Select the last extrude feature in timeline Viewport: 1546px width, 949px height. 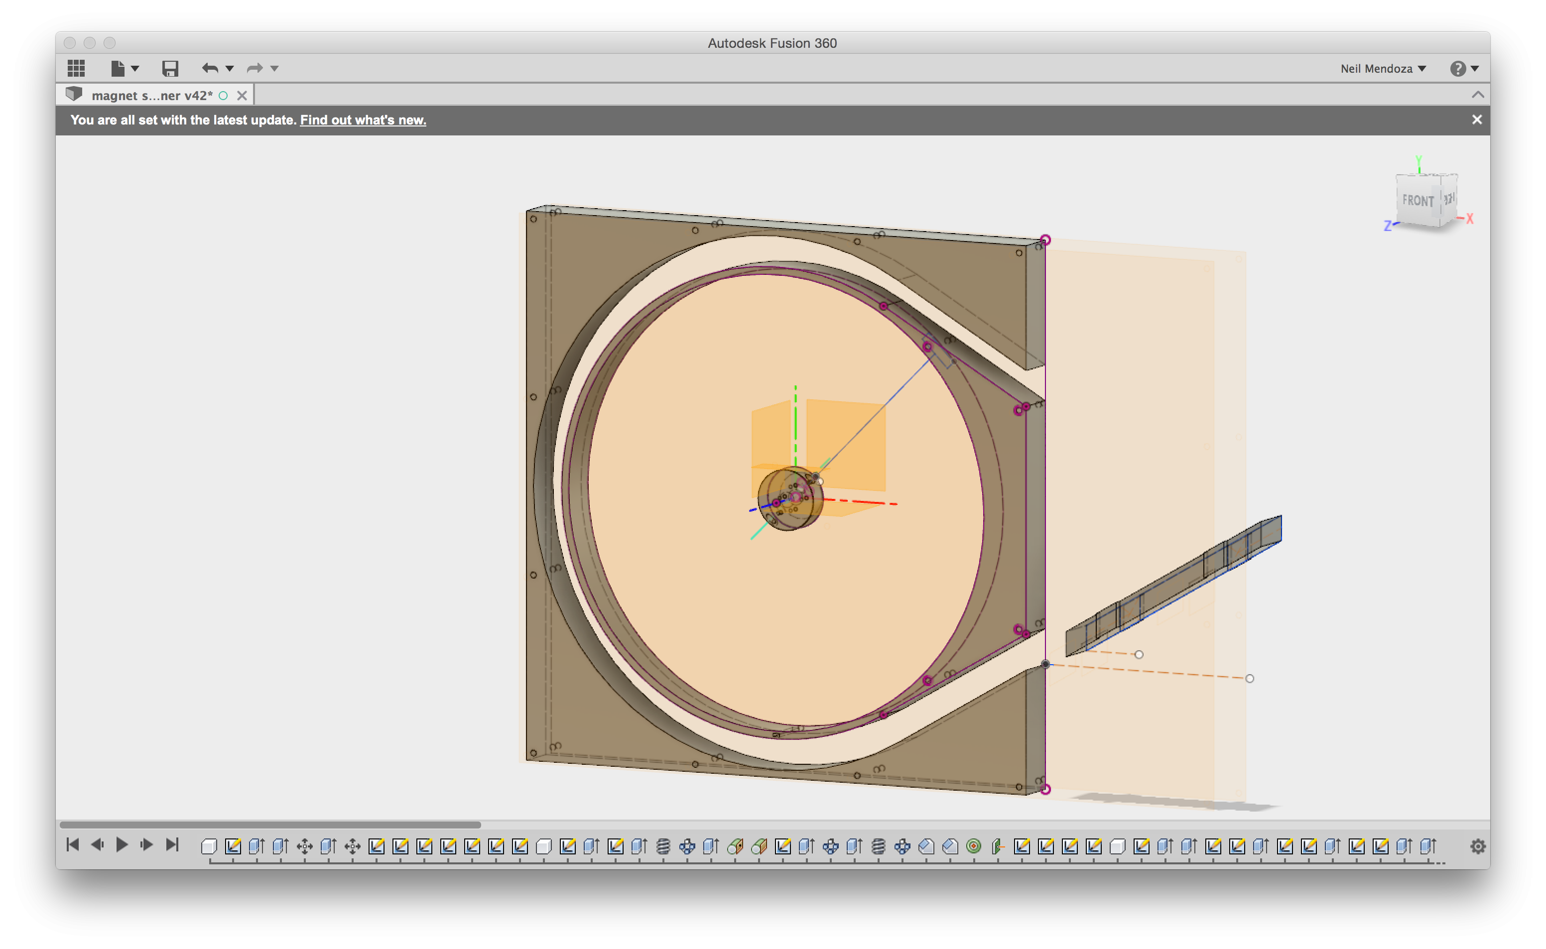(x=1428, y=847)
